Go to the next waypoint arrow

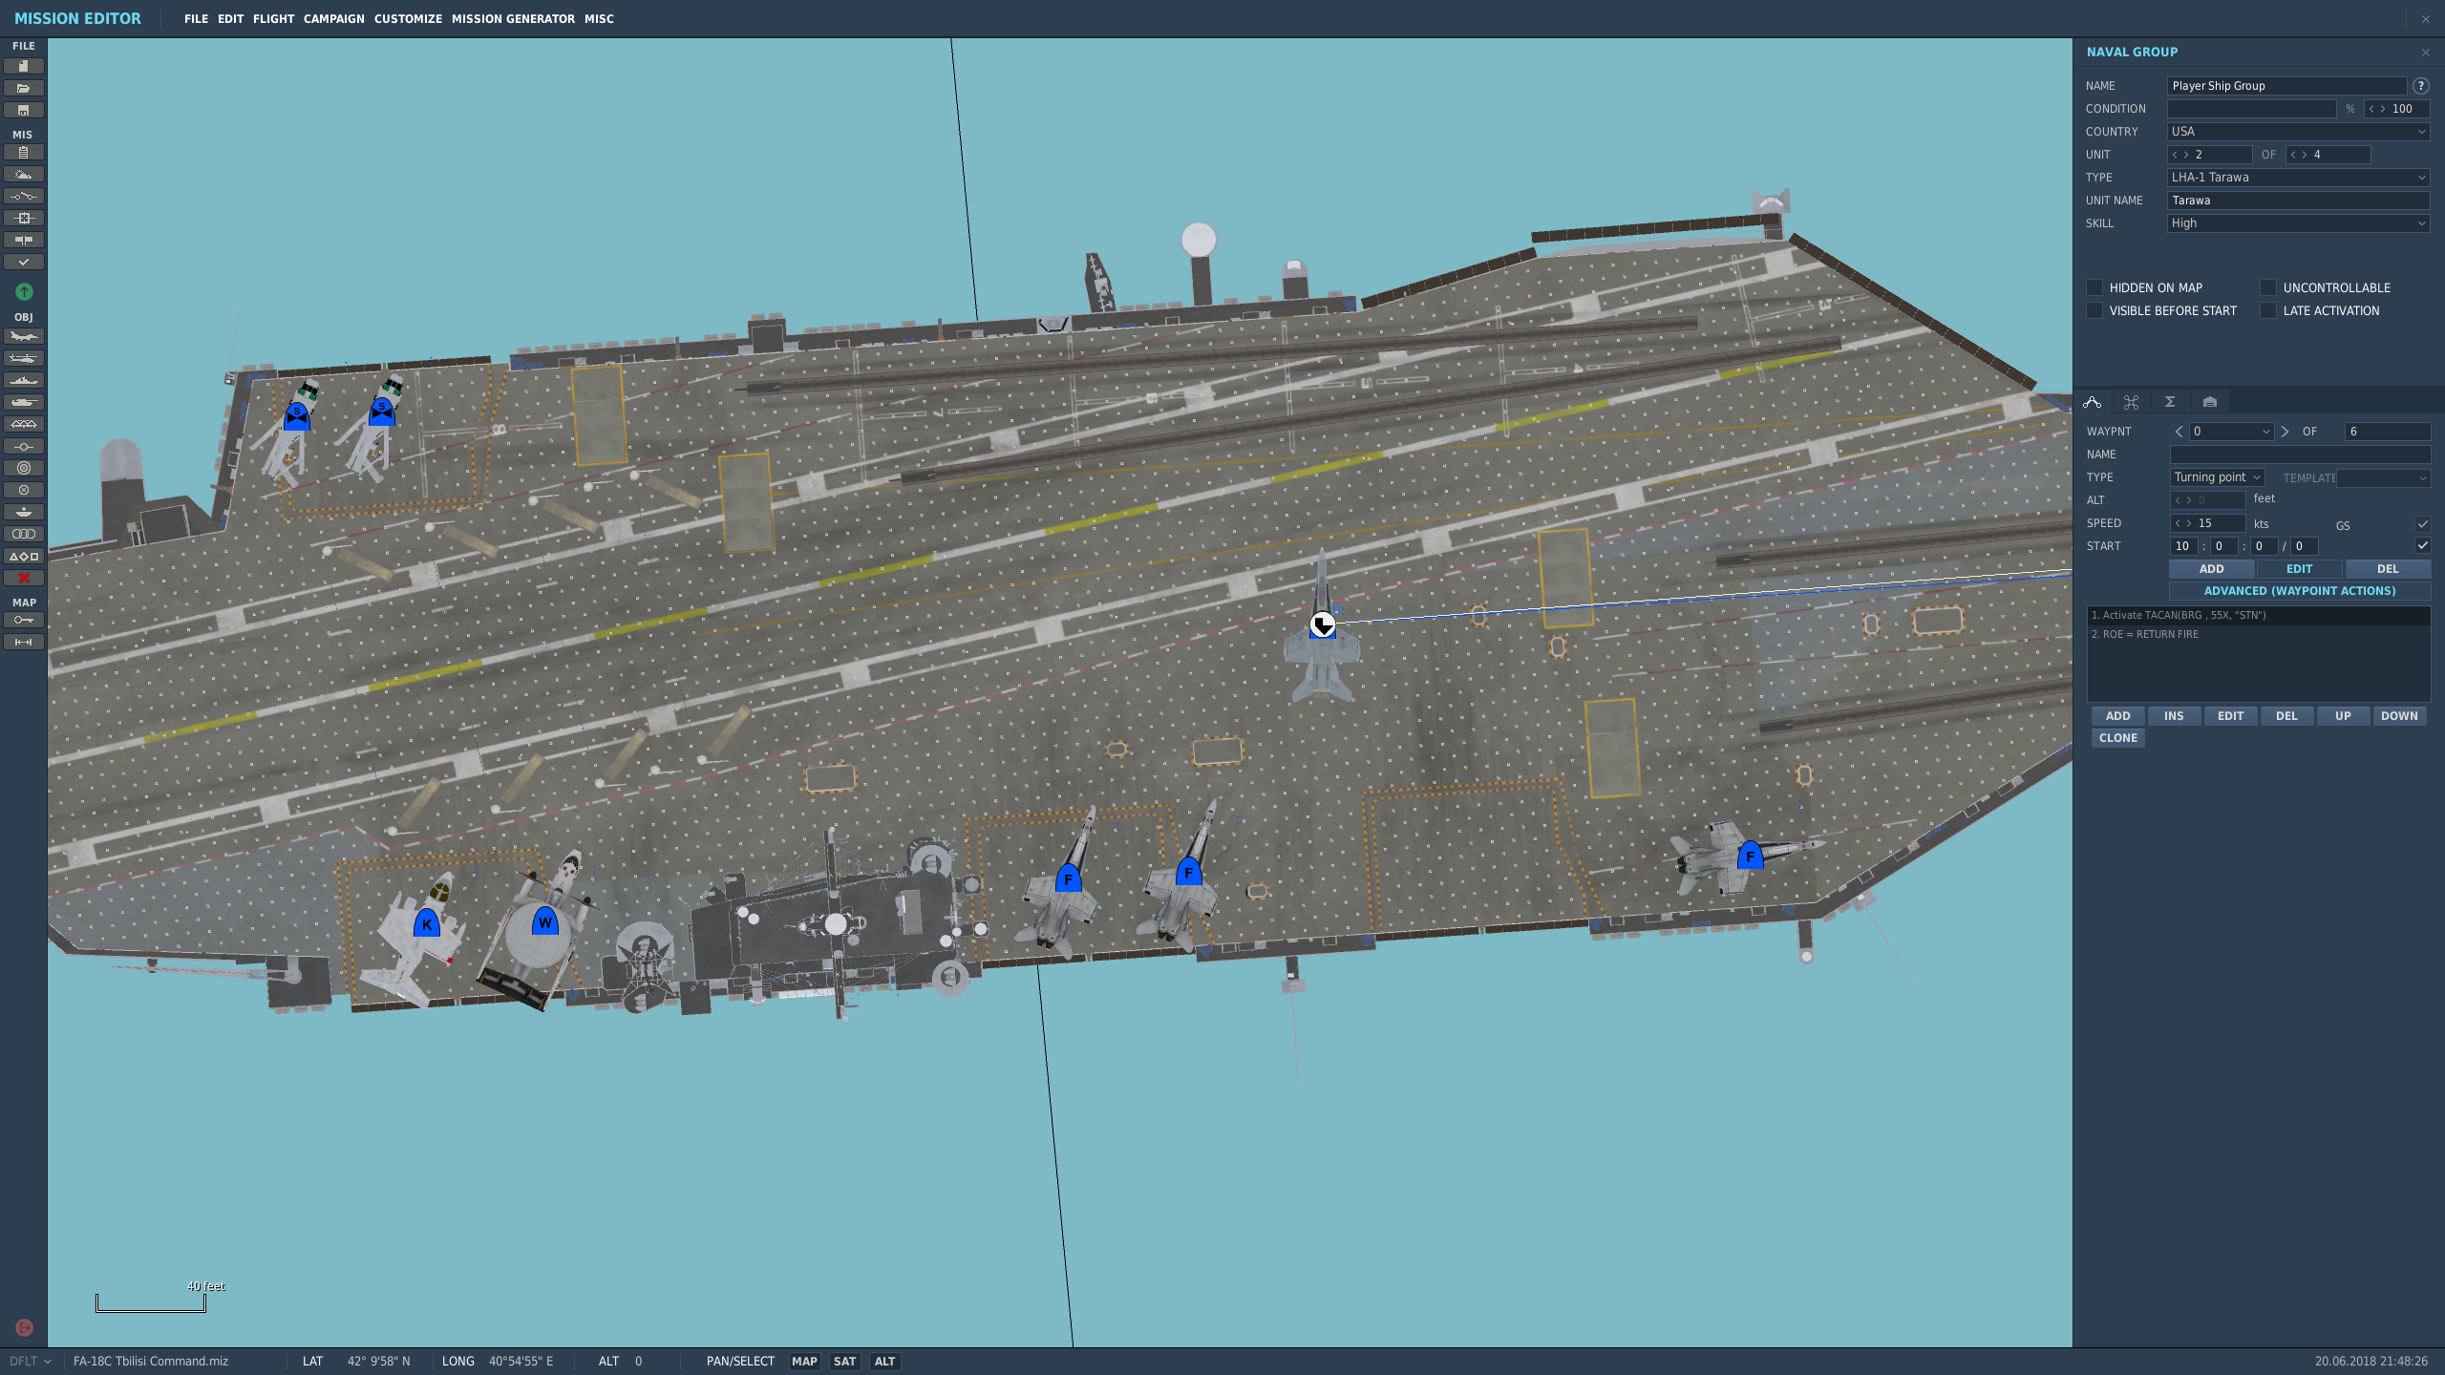tap(2285, 432)
